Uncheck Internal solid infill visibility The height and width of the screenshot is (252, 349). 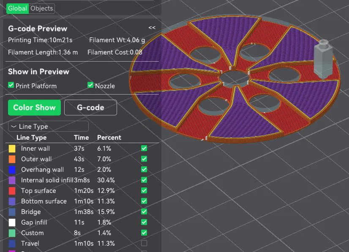(x=144, y=180)
